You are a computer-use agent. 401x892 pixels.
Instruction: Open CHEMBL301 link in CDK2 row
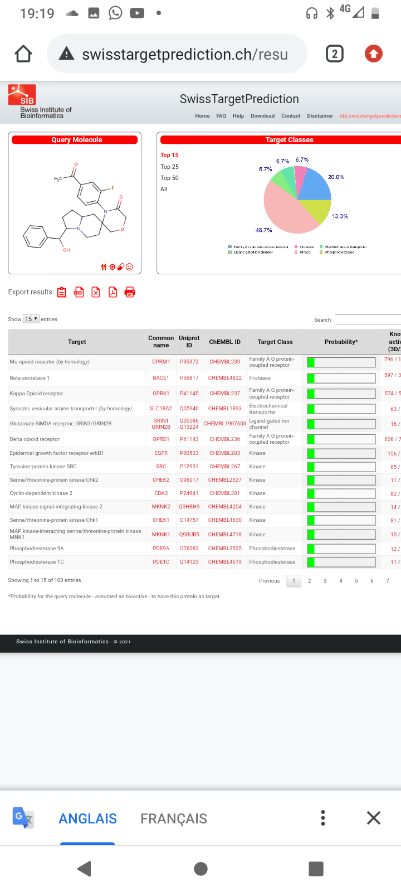point(224,493)
